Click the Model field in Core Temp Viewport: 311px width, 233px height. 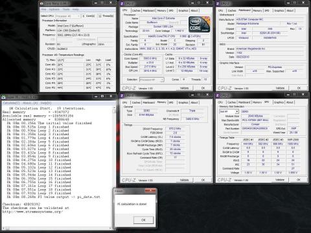[x=84, y=26]
